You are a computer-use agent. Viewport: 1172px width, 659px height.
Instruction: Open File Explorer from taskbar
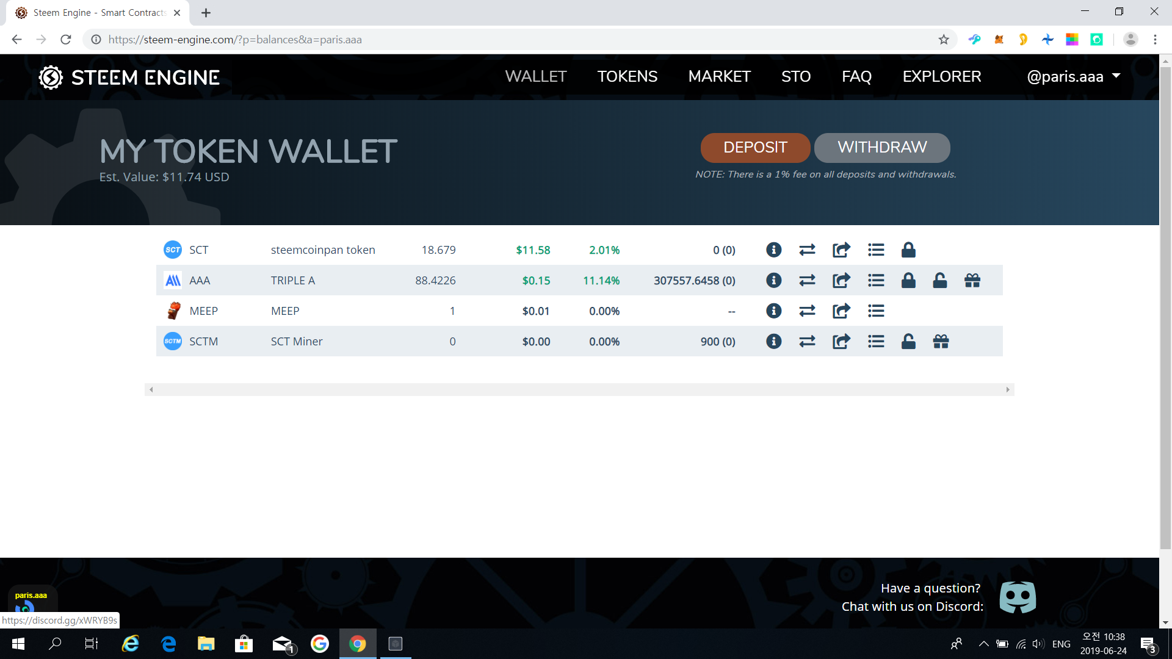206,644
